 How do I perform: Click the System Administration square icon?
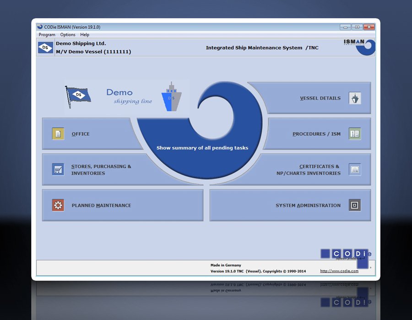[x=355, y=205]
